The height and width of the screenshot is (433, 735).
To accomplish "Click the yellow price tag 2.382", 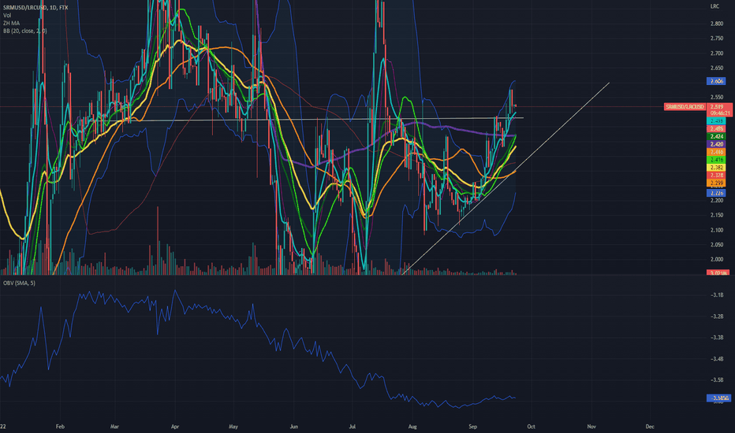I will tap(716, 167).
